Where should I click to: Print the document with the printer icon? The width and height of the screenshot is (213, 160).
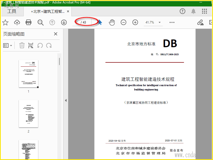click(28, 22)
